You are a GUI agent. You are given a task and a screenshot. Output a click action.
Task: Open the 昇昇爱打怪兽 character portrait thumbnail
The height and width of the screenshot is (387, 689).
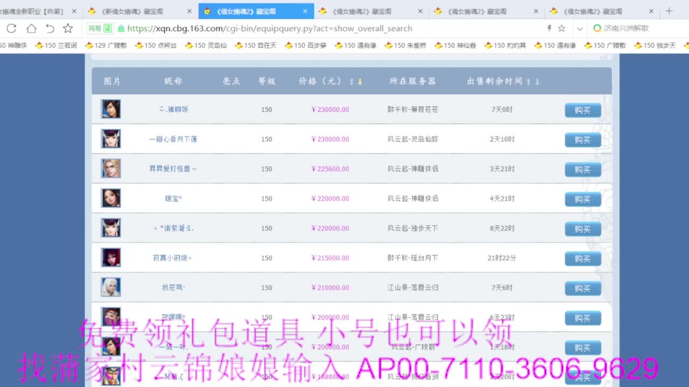(111, 168)
